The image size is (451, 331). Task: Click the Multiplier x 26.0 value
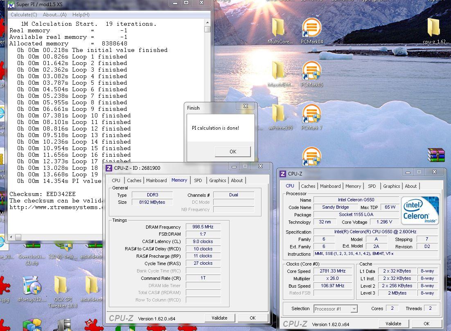(332, 278)
